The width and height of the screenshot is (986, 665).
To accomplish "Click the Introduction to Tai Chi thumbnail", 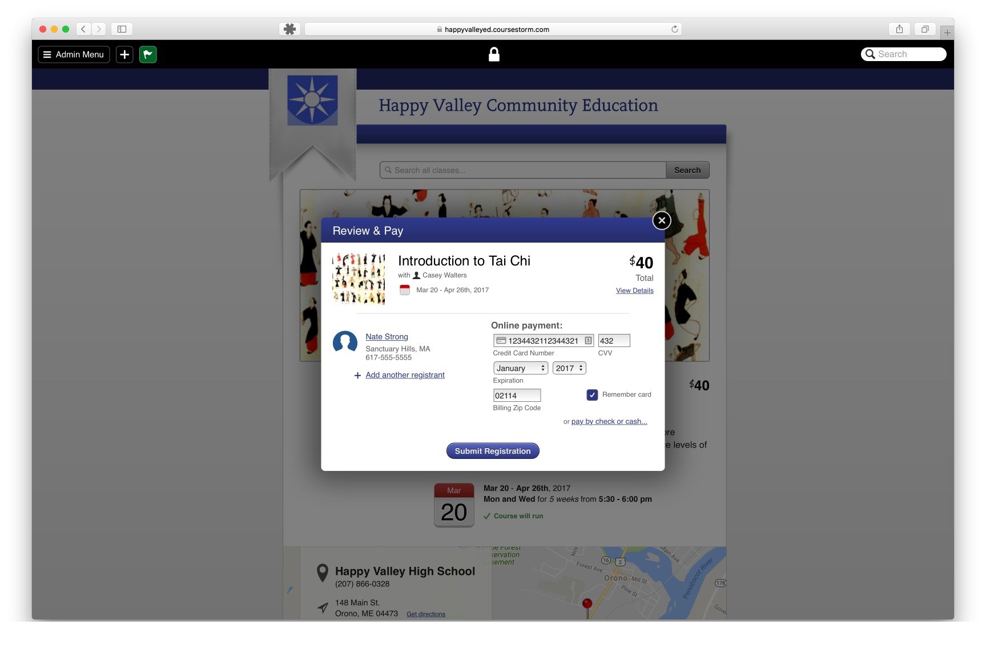I will point(359,279).
